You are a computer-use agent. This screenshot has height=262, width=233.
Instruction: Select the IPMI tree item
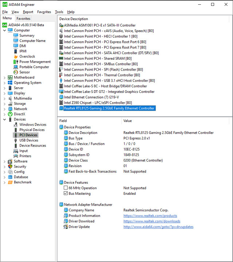[x=23, y=51]
